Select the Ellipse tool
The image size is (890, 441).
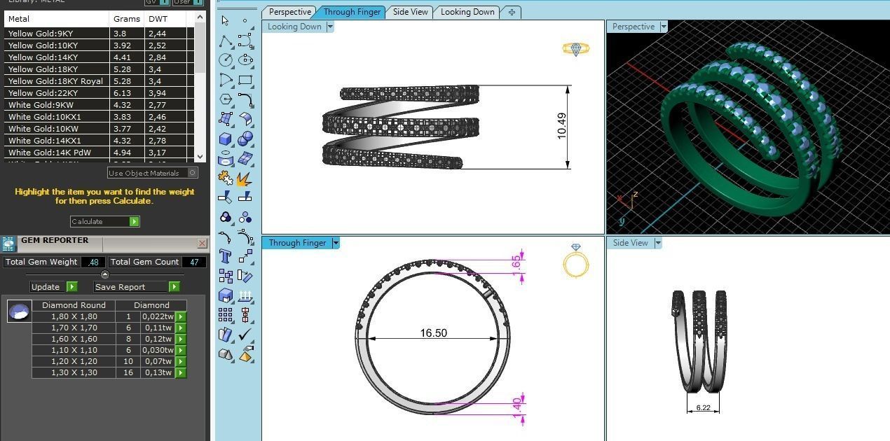245,60
